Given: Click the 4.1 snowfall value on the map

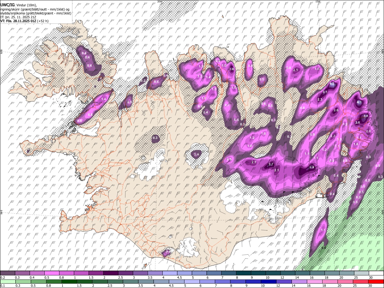Looking at the screenshot, I should tap(359, 102).
